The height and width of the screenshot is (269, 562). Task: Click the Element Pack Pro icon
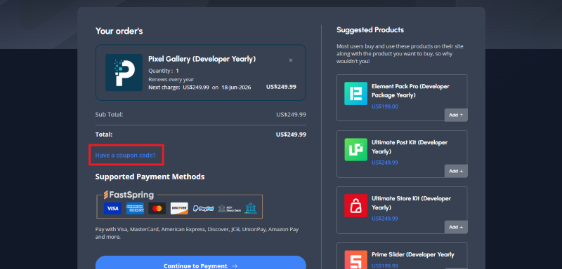tap(356, 94)
